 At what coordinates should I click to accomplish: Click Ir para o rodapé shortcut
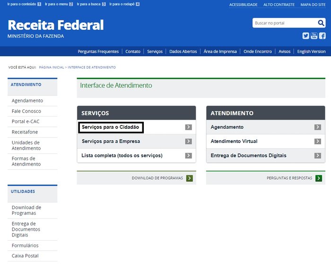[x=124, y=4]
